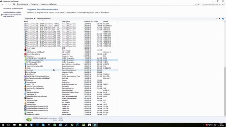
Task: Select NVIDIA 3D Vision Treiber row
Action: [71, 58]
